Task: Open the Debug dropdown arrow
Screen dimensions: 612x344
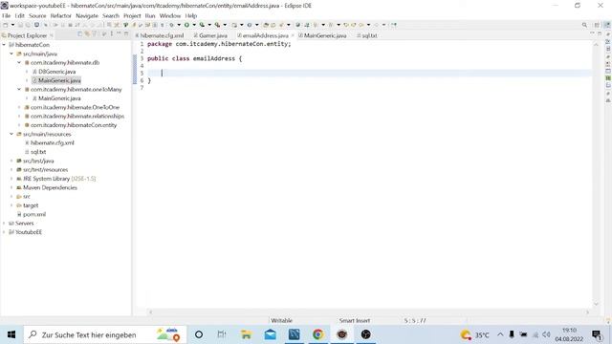Action: [x=179, y=25]
